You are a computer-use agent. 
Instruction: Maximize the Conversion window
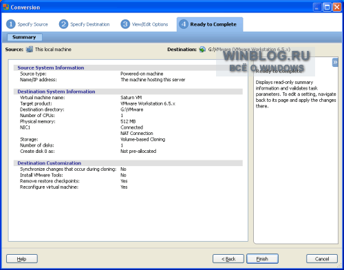point(327,7)
